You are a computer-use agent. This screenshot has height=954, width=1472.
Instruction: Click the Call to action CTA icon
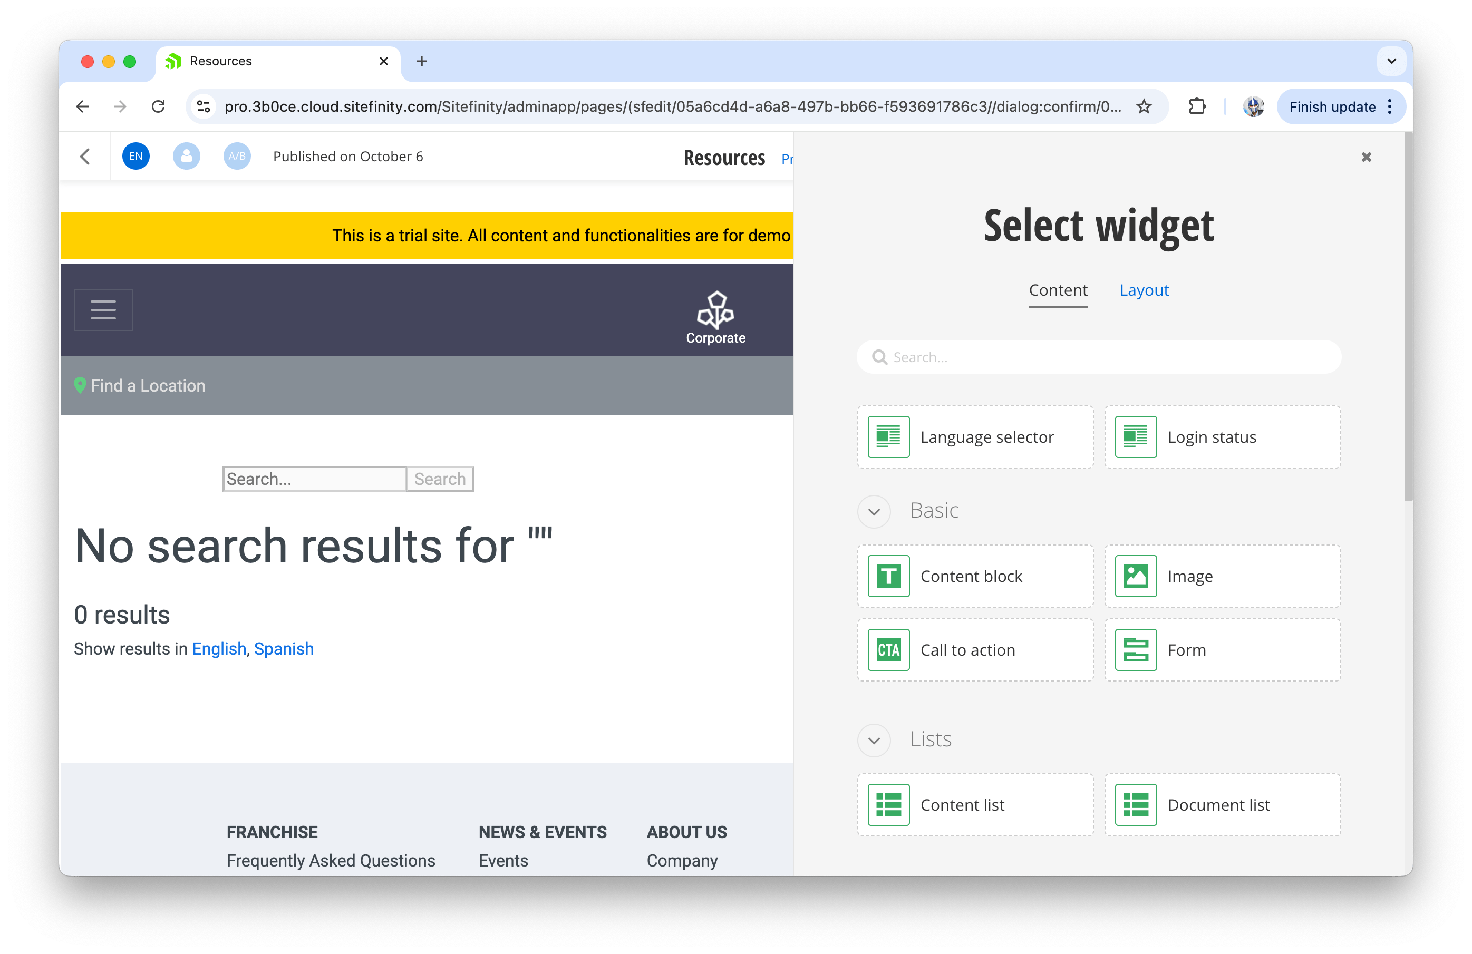tap(888, 650)
